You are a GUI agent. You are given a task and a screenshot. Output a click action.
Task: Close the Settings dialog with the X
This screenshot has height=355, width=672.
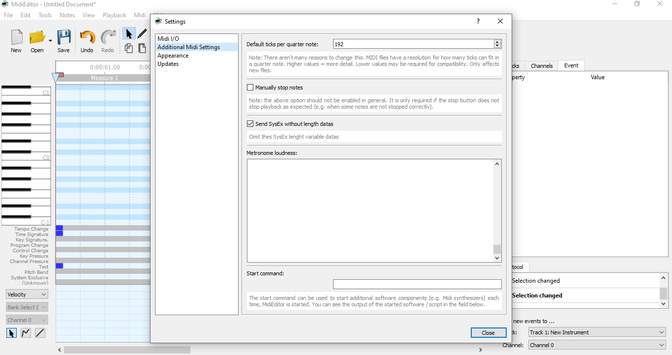[x=500, y=21]
